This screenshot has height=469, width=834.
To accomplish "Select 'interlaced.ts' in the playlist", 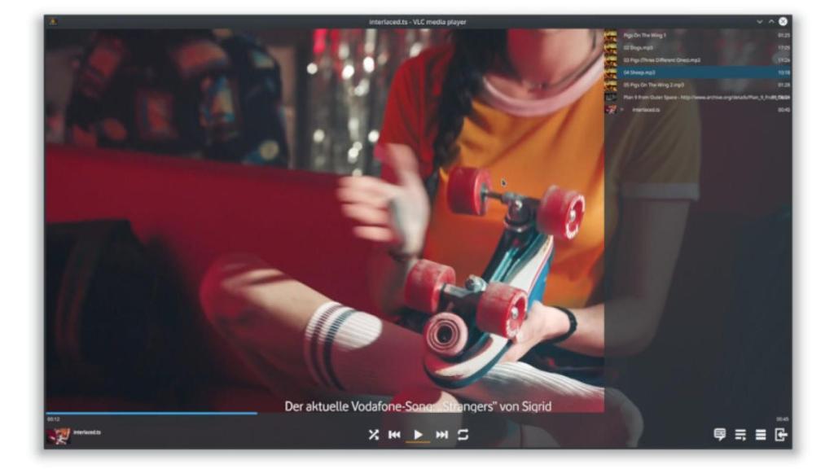I will click(x=646, y=109).
